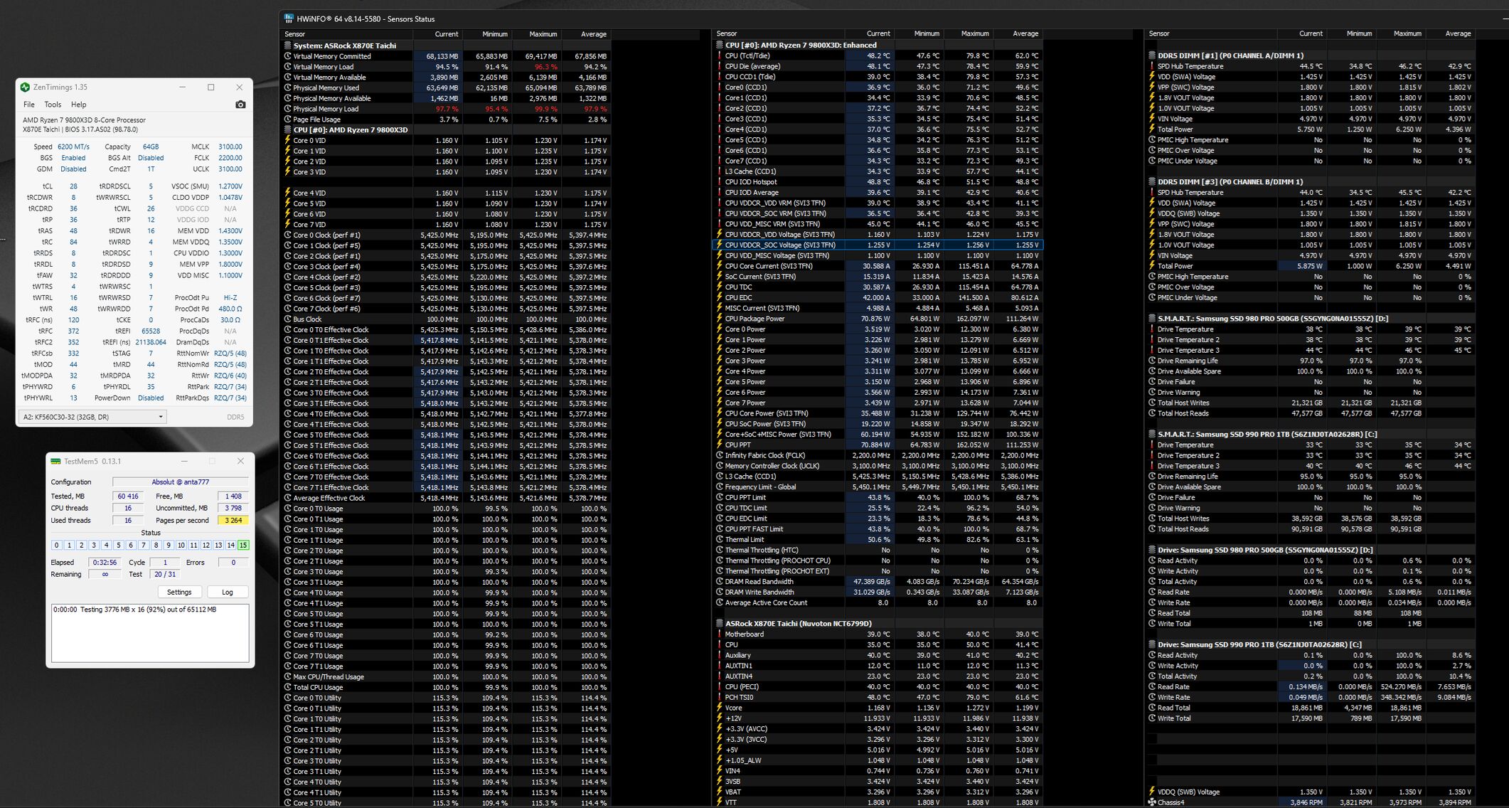The image size is (1509, 808).
Task: Collapse the S.M.A.R.T.: Samsung SSD 990 PRO 1TB group
Action: 1152,435
